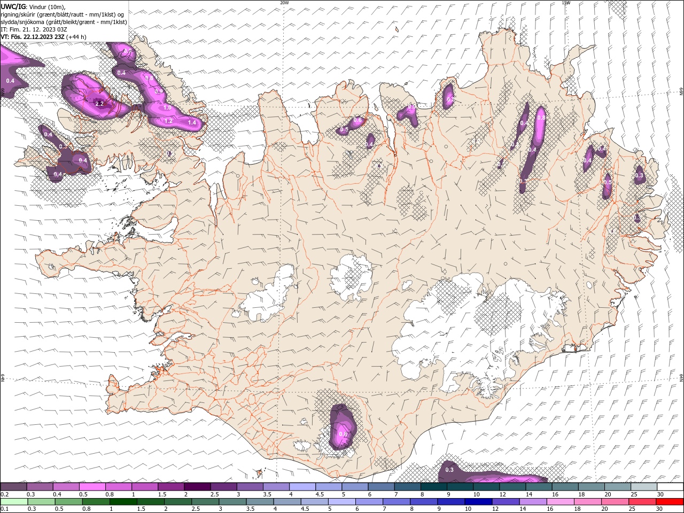
Task: Click the 2.2 snowfall value on the map
Action: coord(99,104)
